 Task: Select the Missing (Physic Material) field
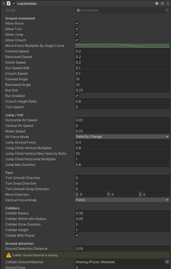[120, 262]
